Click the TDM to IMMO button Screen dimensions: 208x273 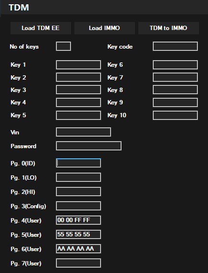click(x=168, y=28)
